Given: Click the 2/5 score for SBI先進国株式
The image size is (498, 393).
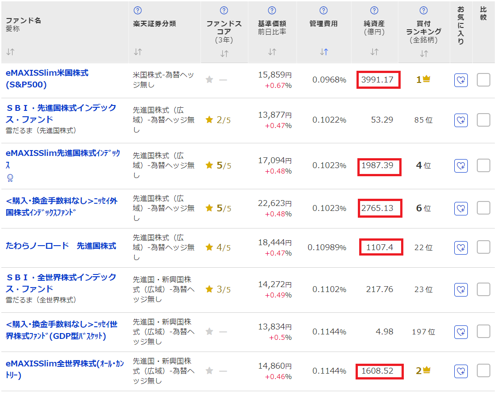Looking at the screenshot, I should [x=224, y=120].
